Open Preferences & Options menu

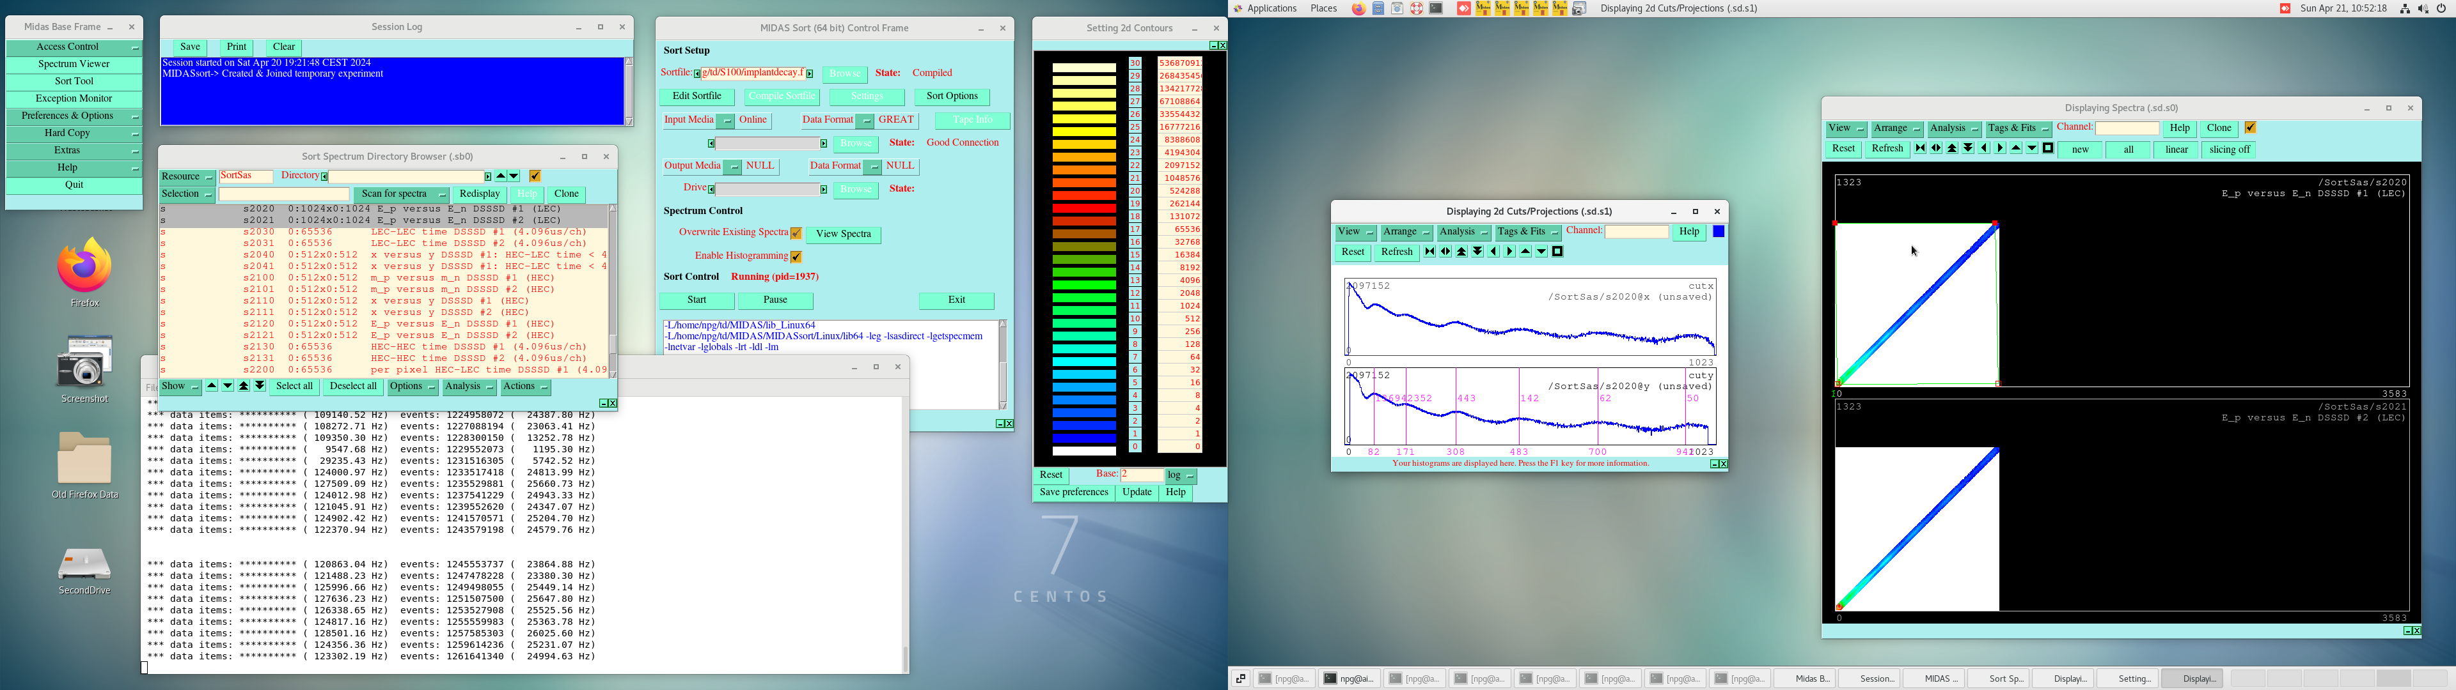coord(74,116)
